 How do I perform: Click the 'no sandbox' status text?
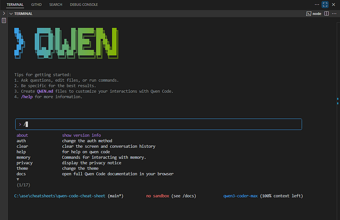tap(157, 196)
